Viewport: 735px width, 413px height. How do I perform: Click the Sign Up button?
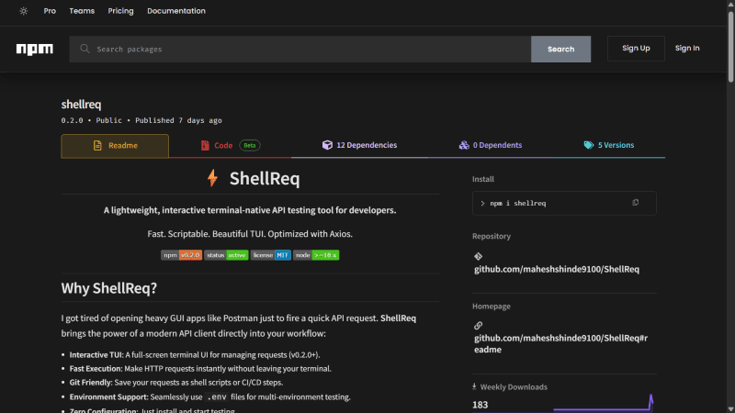point(636,49)
